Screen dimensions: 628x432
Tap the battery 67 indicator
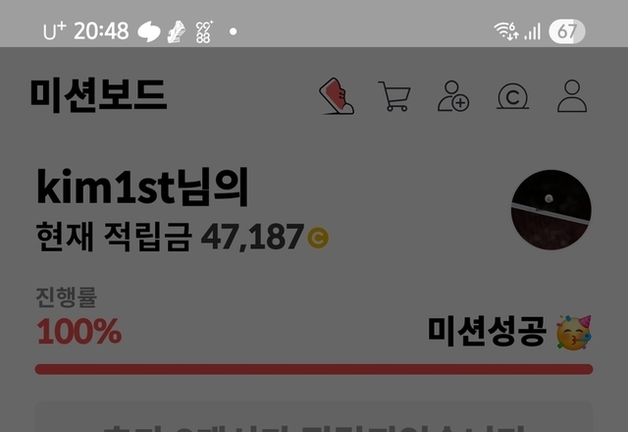567,31
